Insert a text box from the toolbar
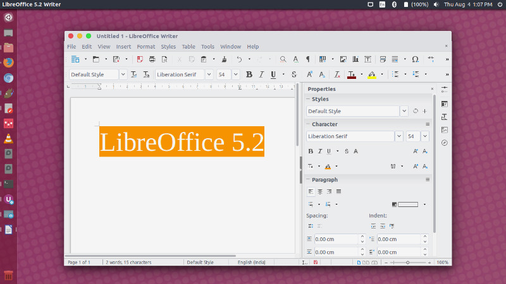This screenshot has height=284, width=506. pyautogui.click(x=367, y=59)
